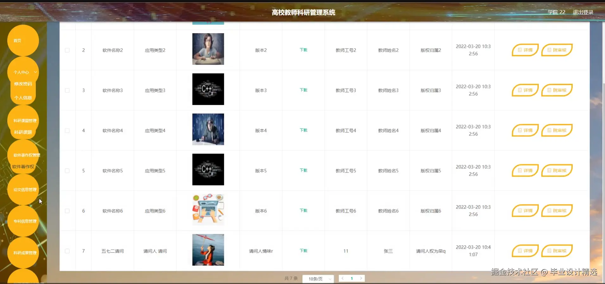Click the 请问人 请问 application type cell

155,251
